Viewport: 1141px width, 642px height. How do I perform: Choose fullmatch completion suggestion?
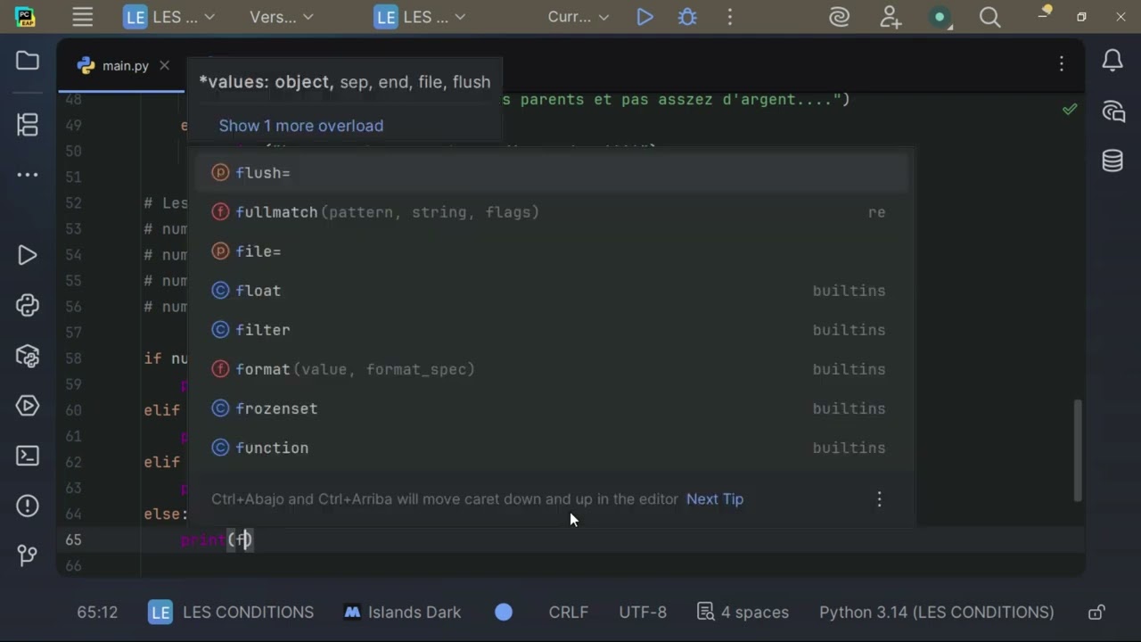tap(550, 212)
